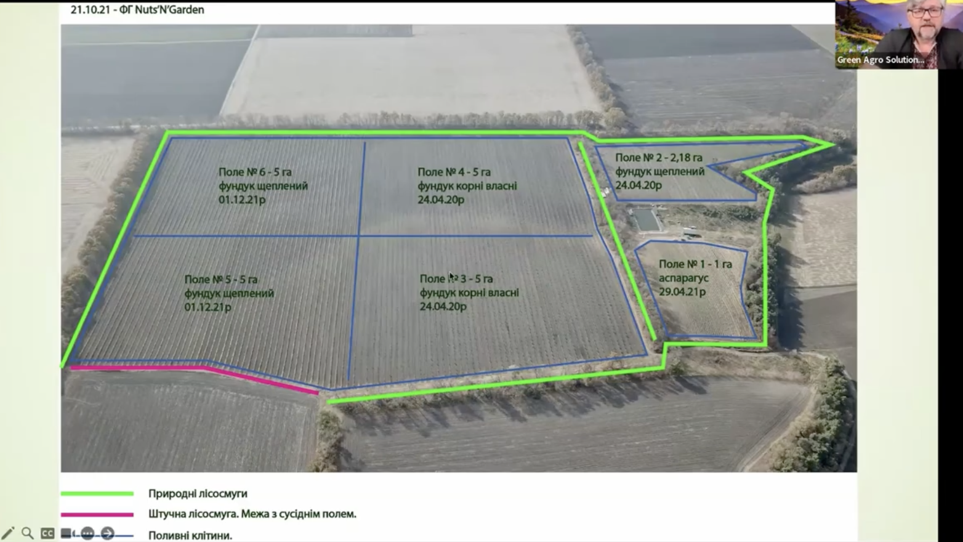The image size is (963, 542).
Task: Click the green legend line swatch
Action: coord(97,493)
